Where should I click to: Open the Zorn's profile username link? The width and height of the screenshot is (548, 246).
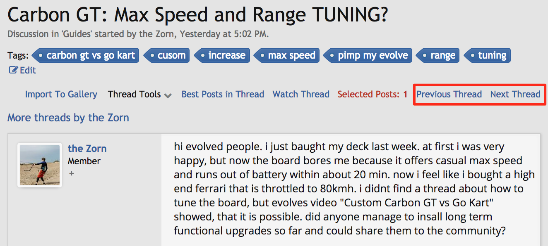pyautogui.click(x=87, y=149)
